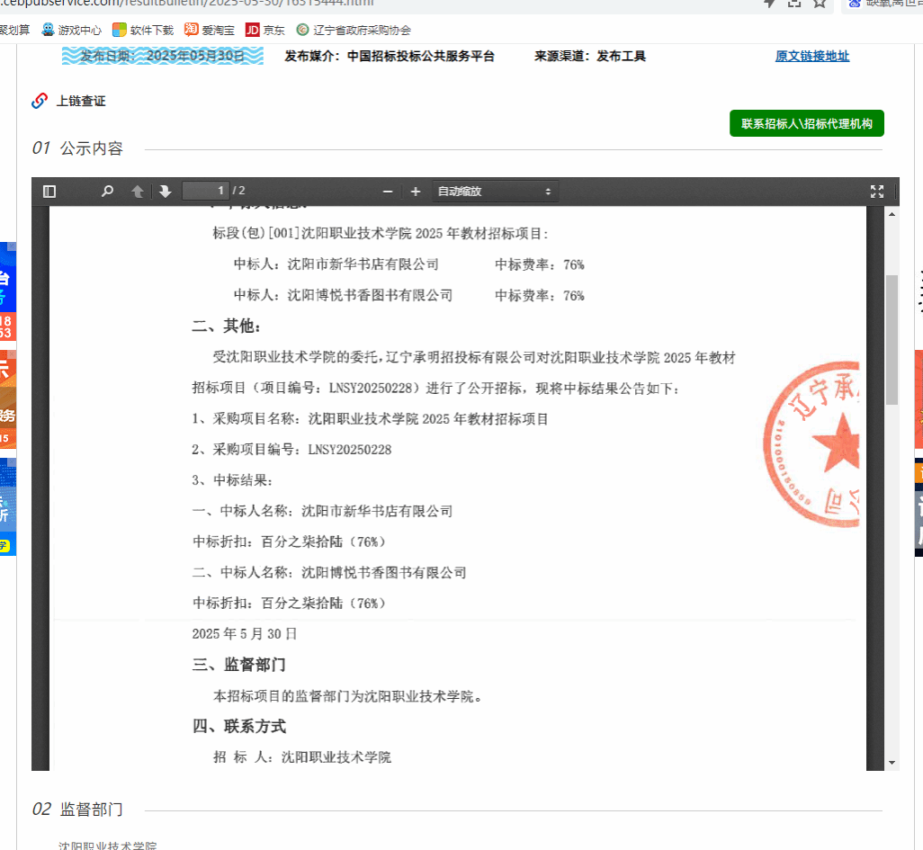The width and height of the screenshot is (923, 850).
Task: Open the 京东 bookmark
Action: [x=264, y=30]
